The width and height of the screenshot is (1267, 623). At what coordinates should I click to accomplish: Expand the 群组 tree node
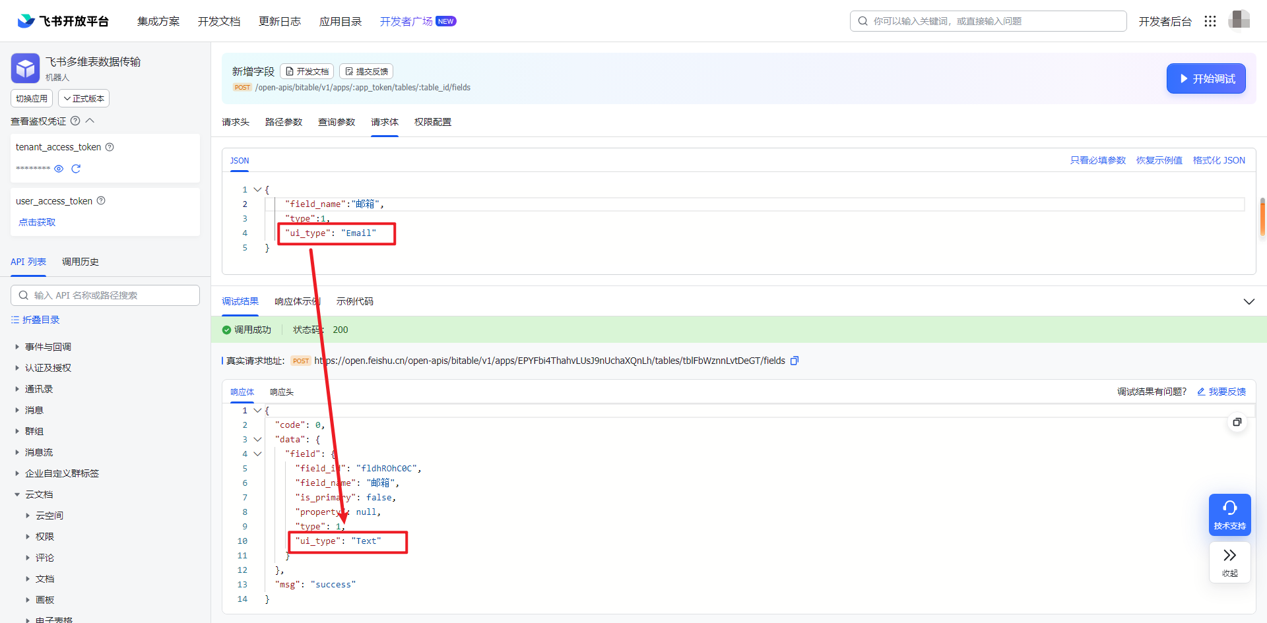[x=17, y=431]
